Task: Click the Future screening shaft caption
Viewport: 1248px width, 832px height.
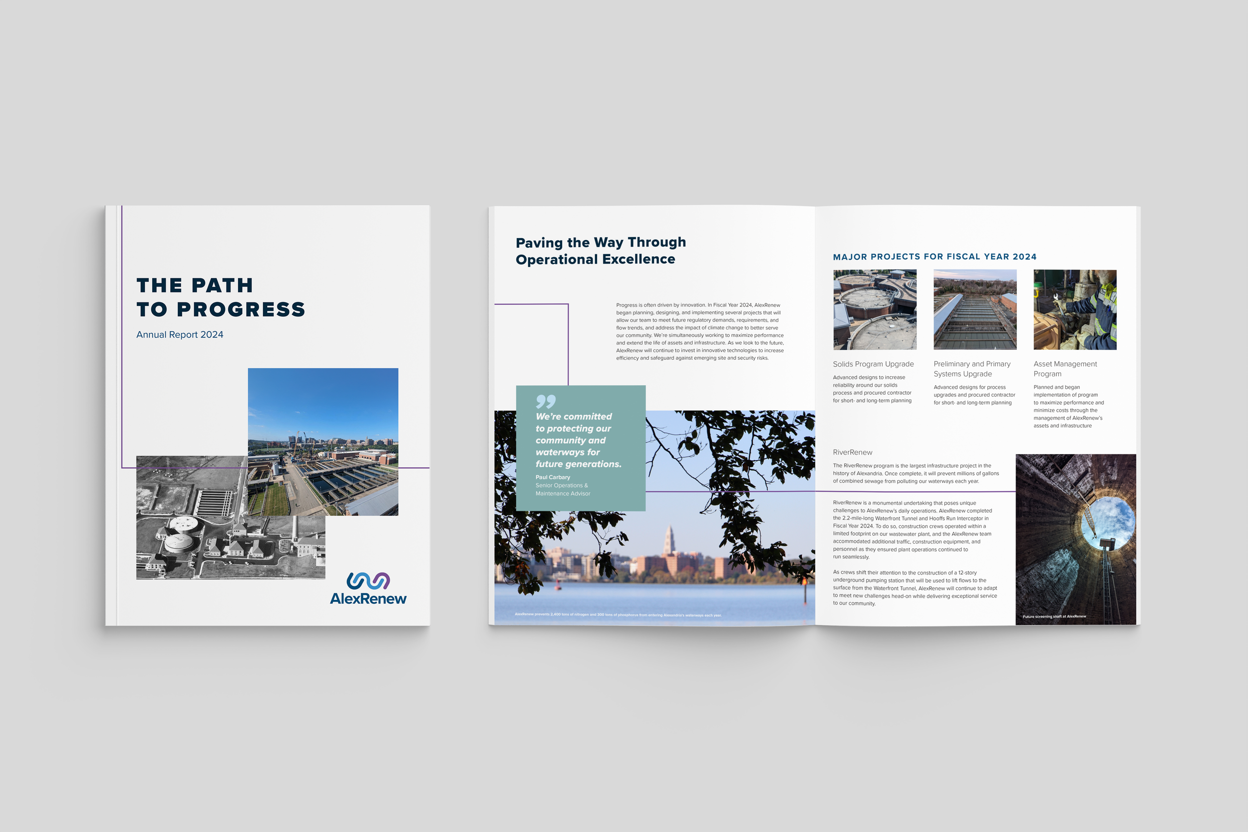Action: pos(1054,616)
